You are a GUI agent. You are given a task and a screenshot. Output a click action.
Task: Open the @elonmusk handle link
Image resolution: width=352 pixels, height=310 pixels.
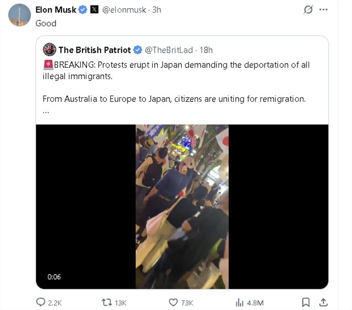[124, 10]
